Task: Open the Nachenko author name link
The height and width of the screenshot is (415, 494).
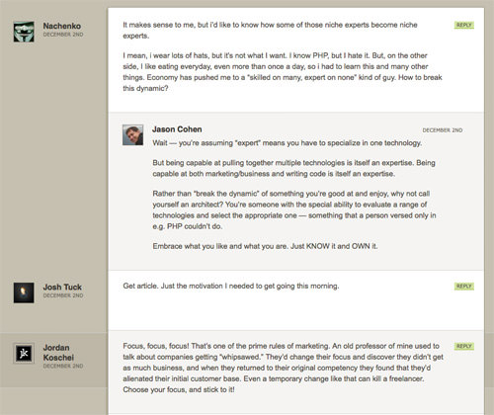Action: 62,26
